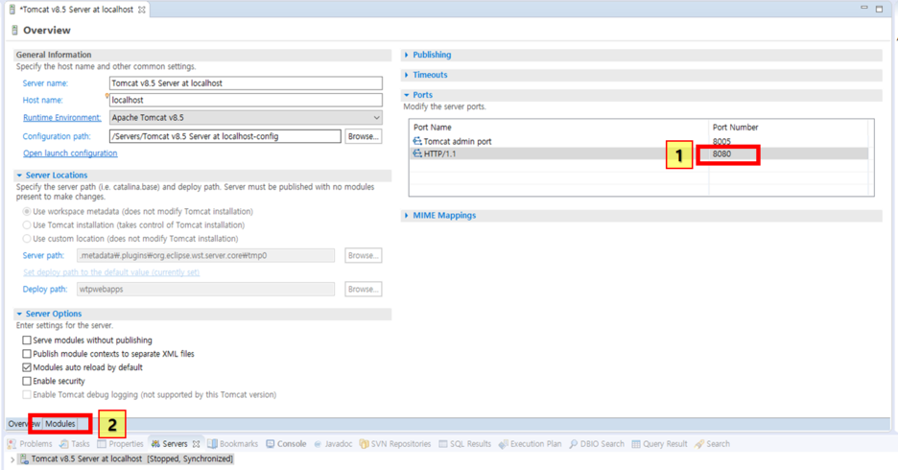Click the Query Result table icon
Viewport: 898px width, 470px height.
636,444
